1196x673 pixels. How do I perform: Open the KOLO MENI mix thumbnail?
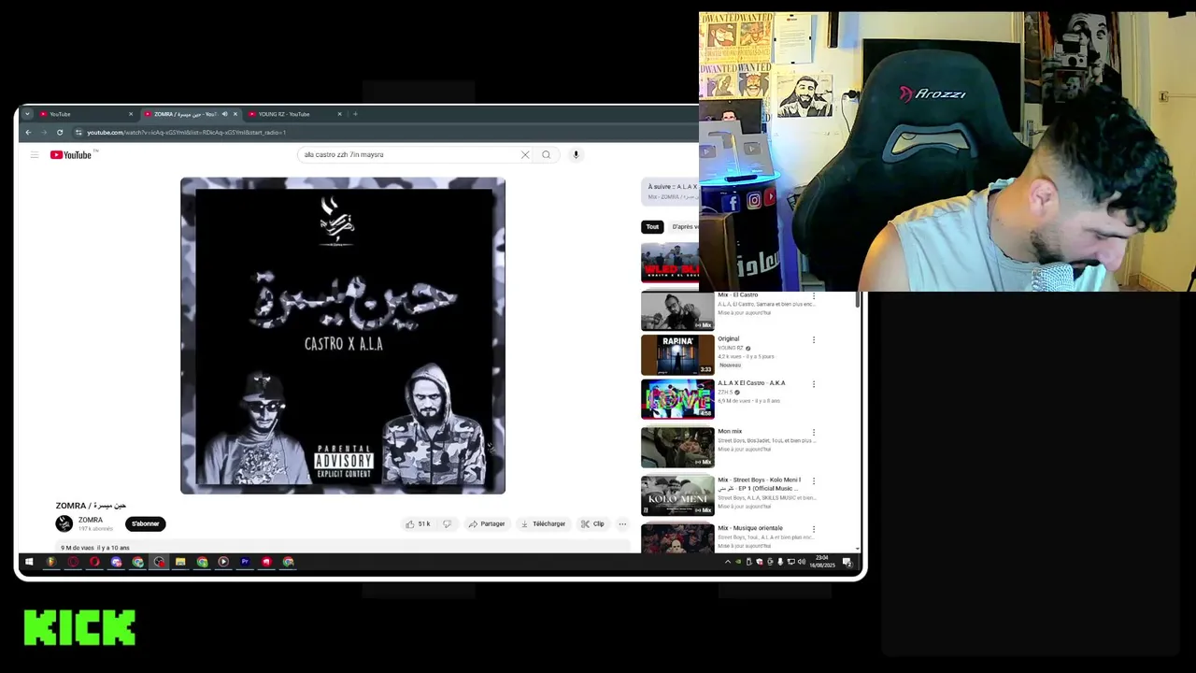677,496
